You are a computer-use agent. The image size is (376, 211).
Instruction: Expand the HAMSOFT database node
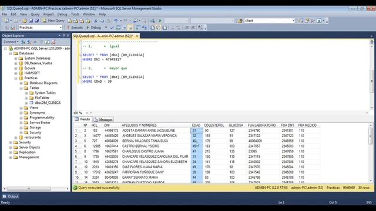click(x=16, y=73)
